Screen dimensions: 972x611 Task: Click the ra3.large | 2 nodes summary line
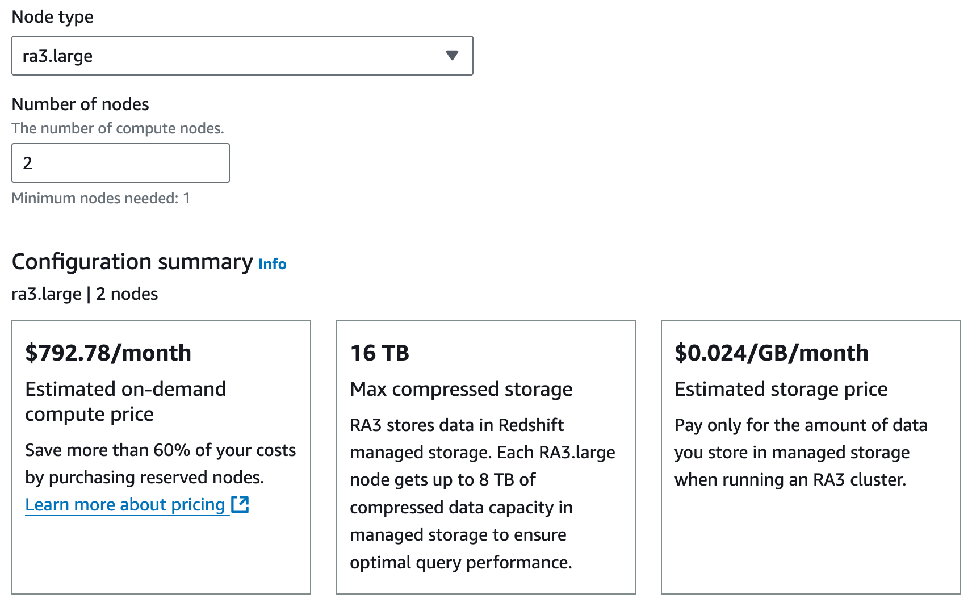click(85, 294)
